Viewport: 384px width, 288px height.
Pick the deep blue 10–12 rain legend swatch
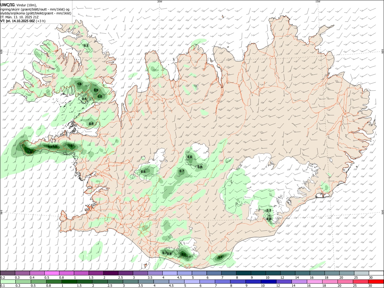point(268,282)
